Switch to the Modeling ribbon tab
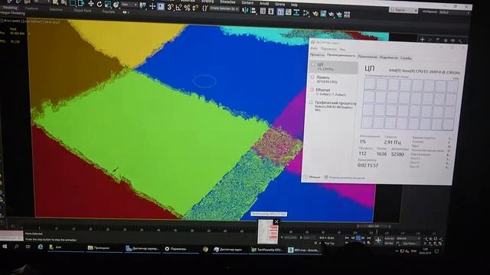 coord(10,8)
